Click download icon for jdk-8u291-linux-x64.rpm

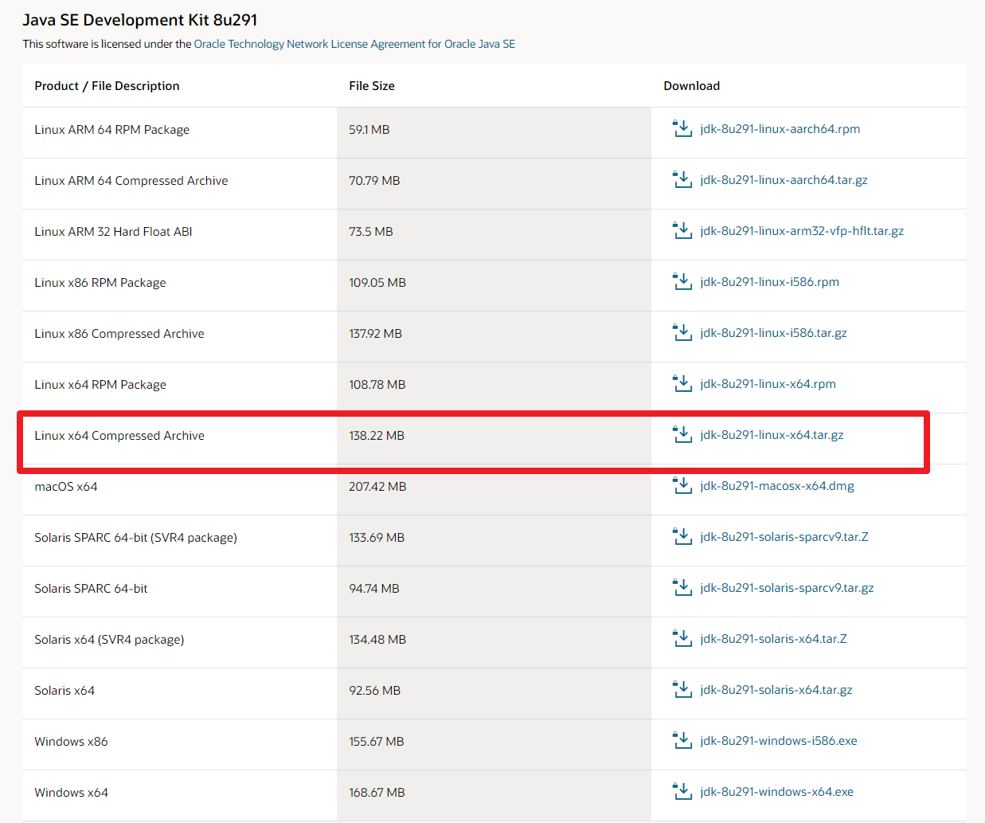(682, 383)
